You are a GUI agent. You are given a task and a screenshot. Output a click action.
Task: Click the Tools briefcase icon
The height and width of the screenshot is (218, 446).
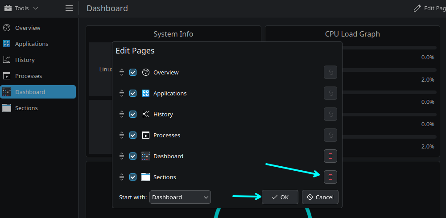8,8
